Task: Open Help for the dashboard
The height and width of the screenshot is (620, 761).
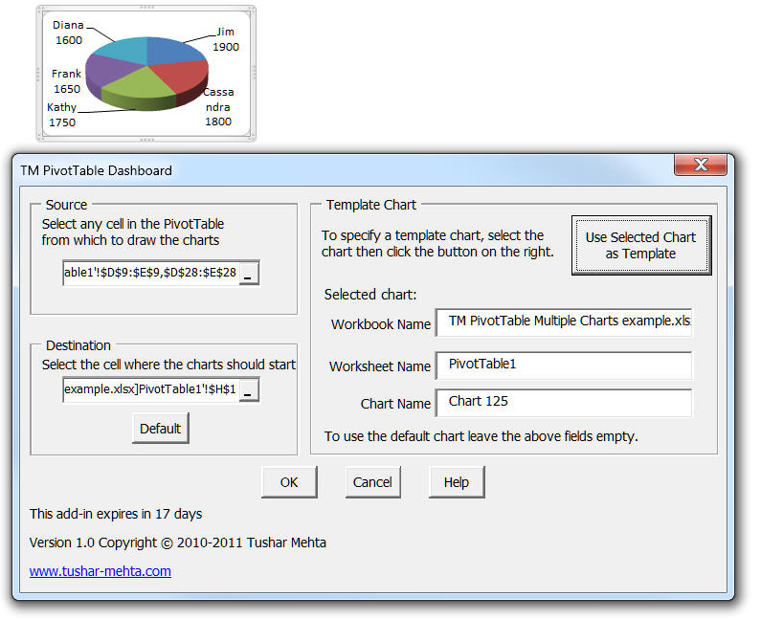Action: (456, 482)
